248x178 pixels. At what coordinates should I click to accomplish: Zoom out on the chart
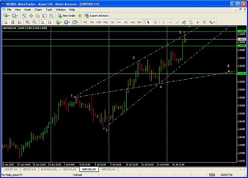tap(34, 22)
